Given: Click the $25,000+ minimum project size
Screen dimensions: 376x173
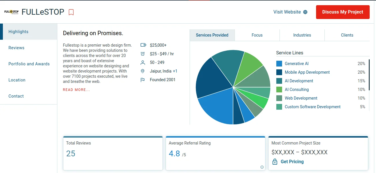Looking at the screenshot, I should click(x=158, y=45).
